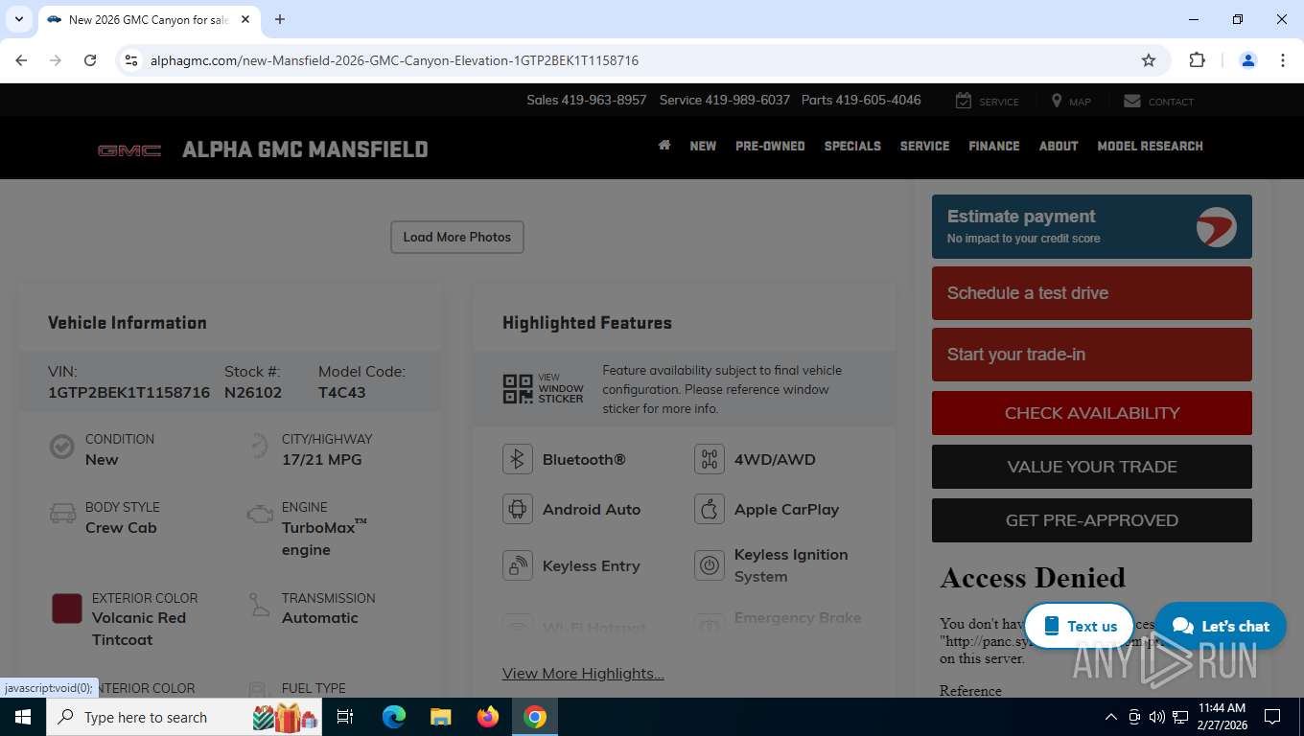Open the Chrome extensions puzzle icon

1197,60
